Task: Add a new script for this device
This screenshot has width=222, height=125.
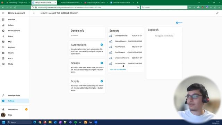Action: click(x=102, y=81)
